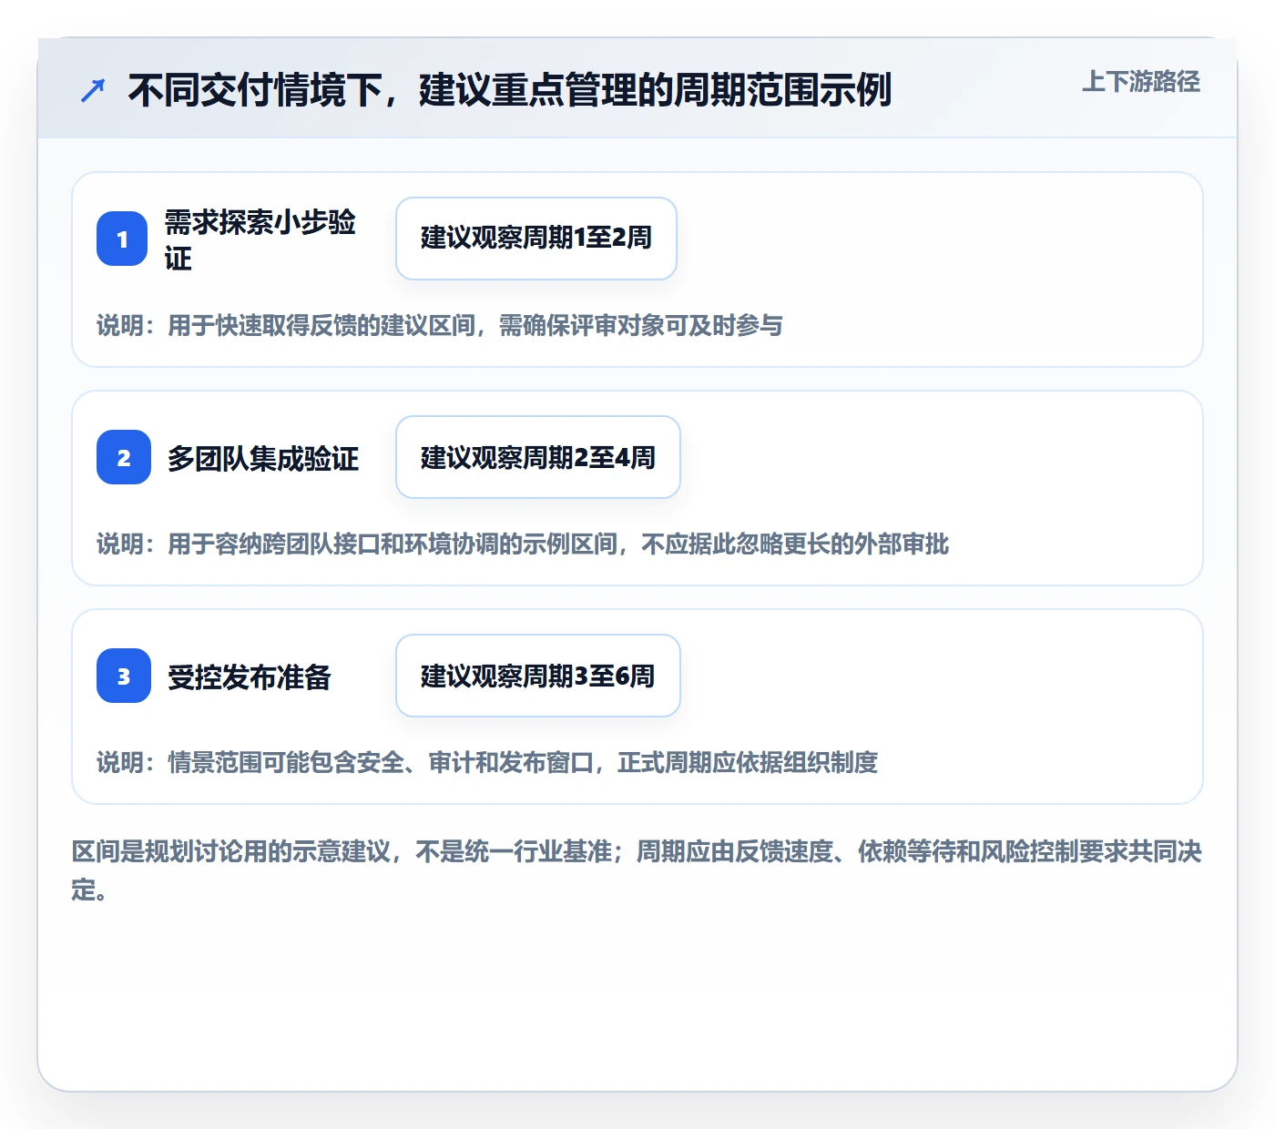Click the note starting 说明:情景范围可能包含安全
1275x1129 pixels.
tap(487, 762)
